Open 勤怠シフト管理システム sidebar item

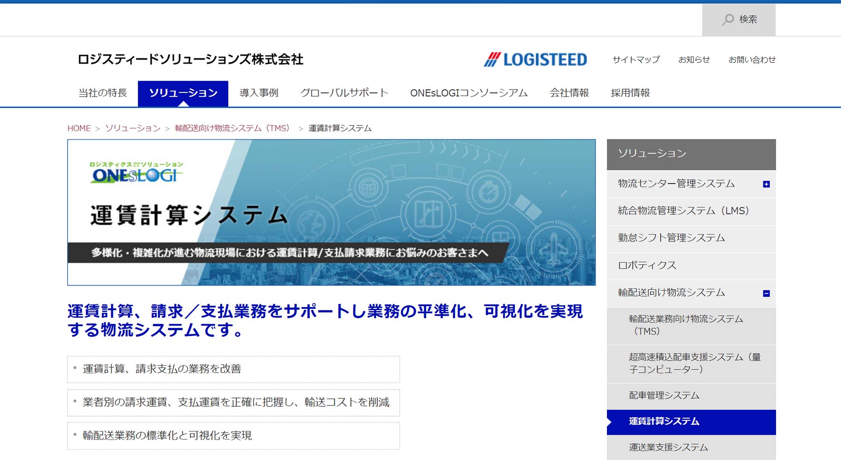[x=691, y=238]
